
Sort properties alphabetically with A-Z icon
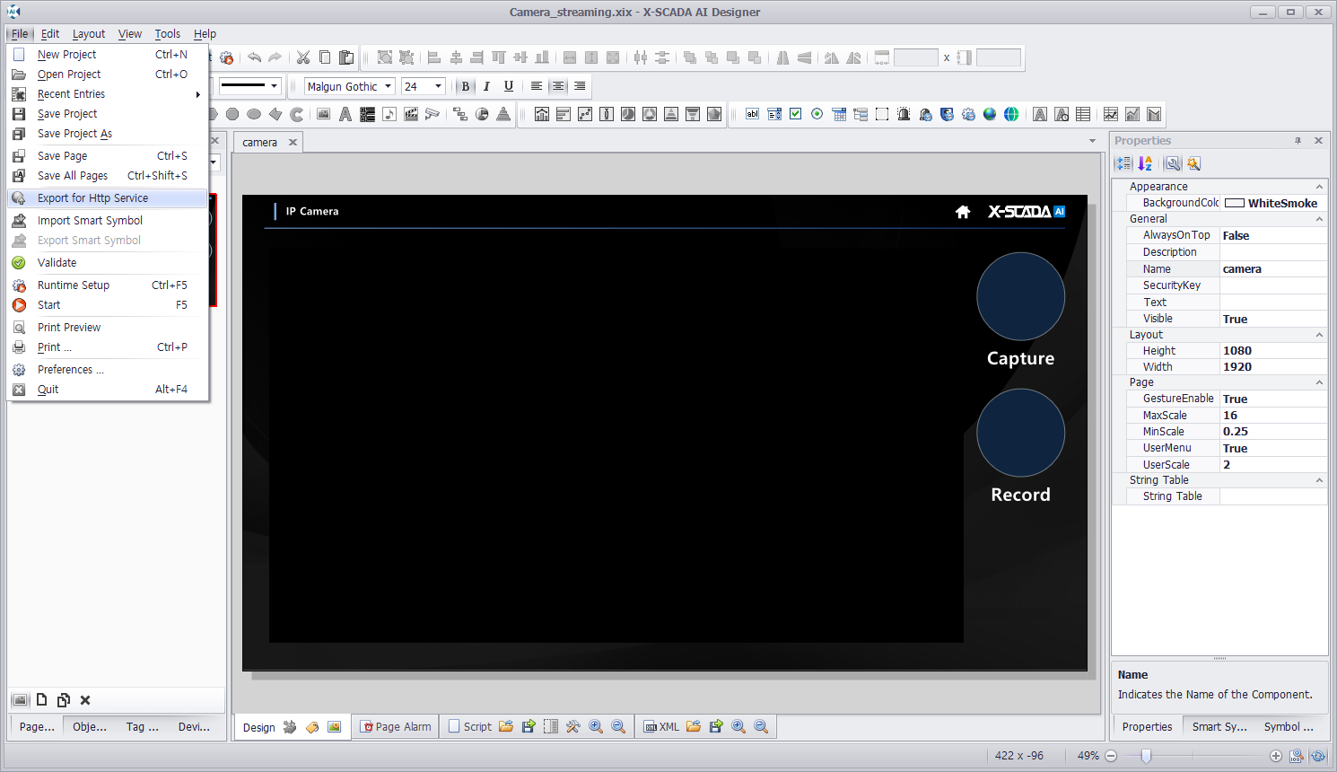pyautogui.click(x=1145, y=163)
